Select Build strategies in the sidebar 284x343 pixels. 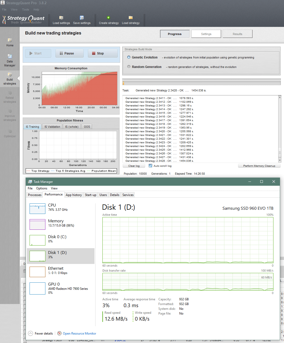click(x=10, y=79)
